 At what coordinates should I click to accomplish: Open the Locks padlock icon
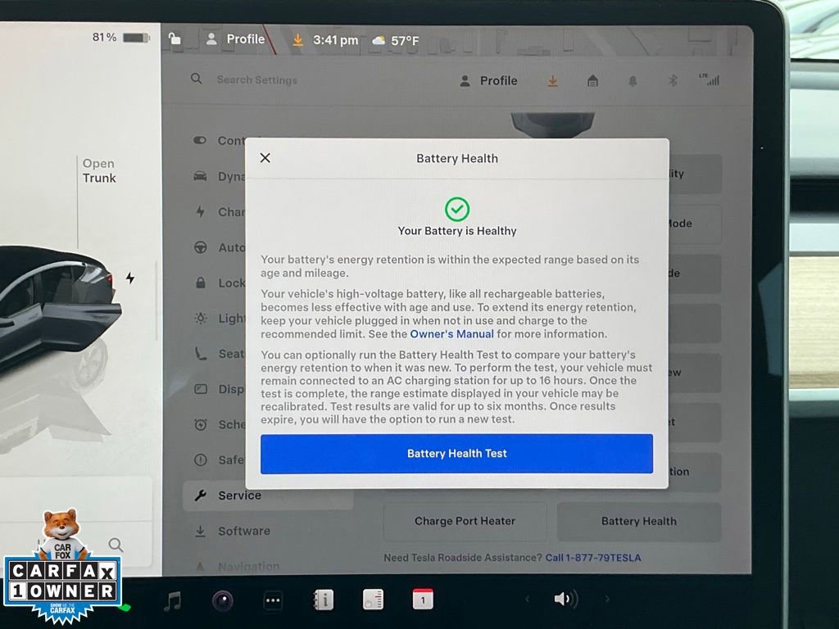(201, 283)
